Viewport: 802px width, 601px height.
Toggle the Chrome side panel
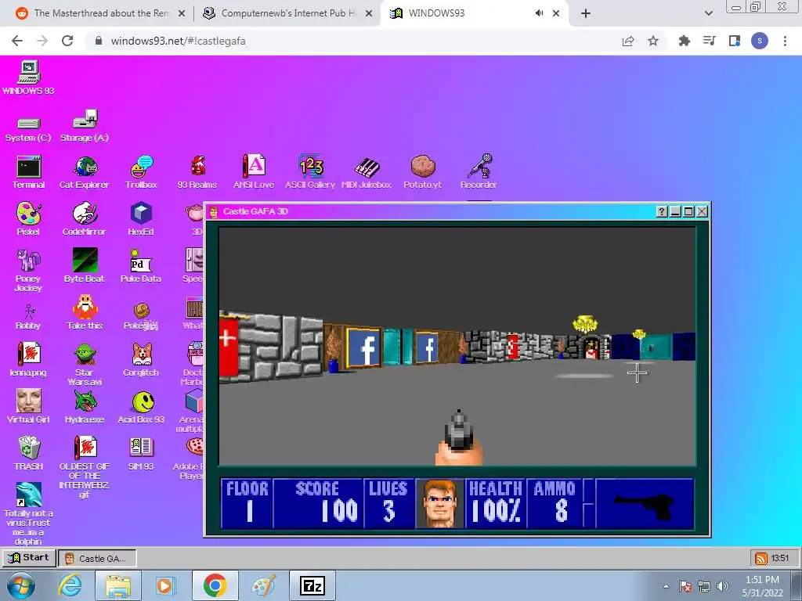tap(735, 41)
